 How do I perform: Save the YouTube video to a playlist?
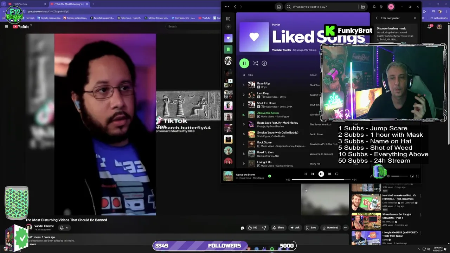click(x=311, y=228)
